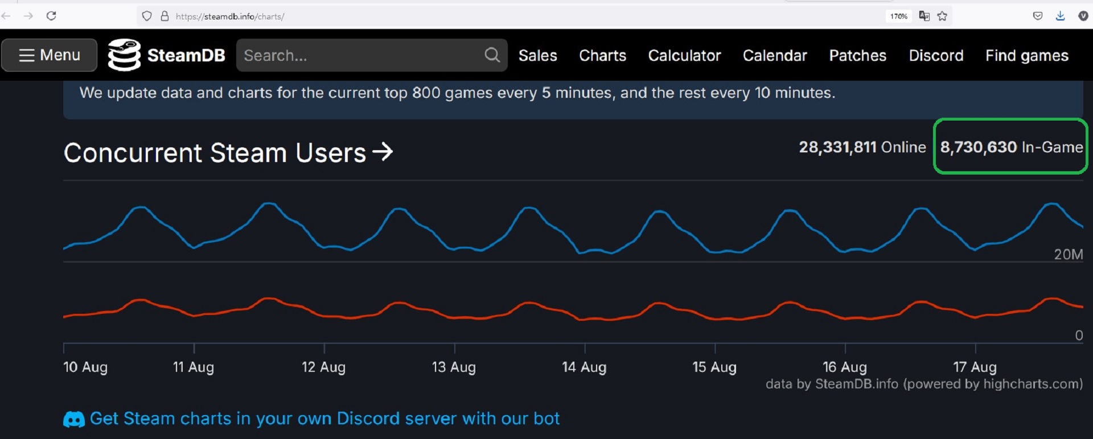
Task: Open the Menu button
Action: coord(50,55)
